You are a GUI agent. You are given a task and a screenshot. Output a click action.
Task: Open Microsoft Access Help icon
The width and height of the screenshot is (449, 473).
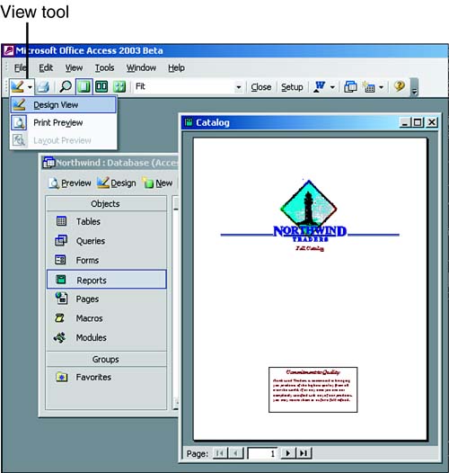point(400,86)
